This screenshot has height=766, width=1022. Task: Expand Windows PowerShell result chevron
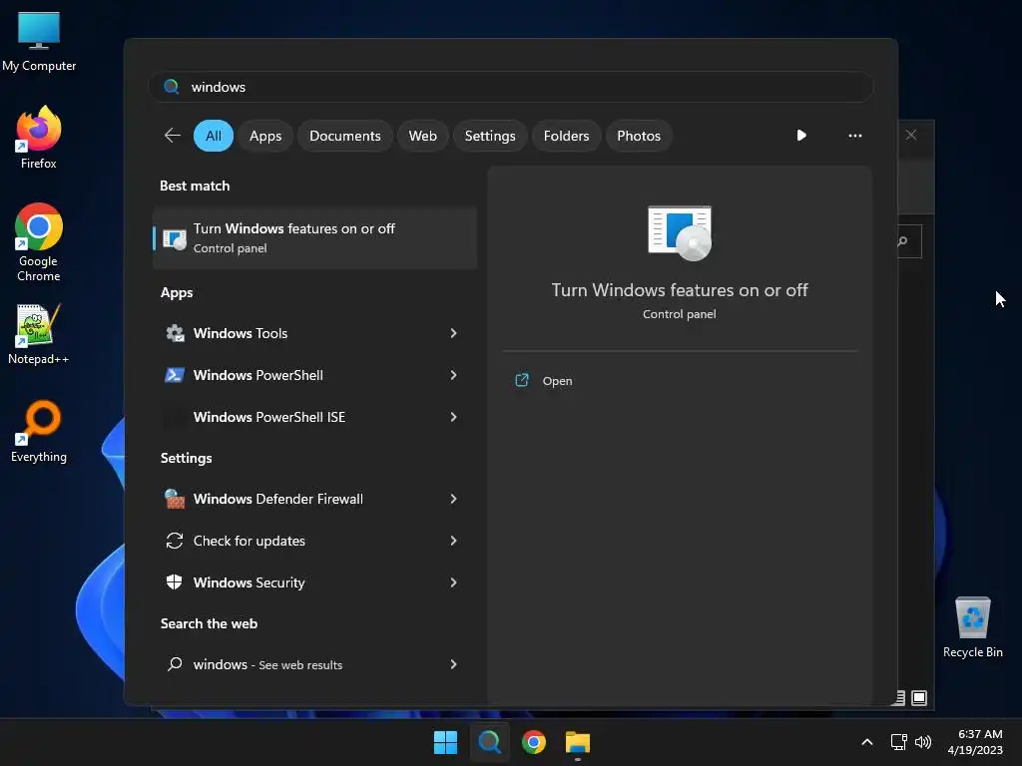coord(454,375)
